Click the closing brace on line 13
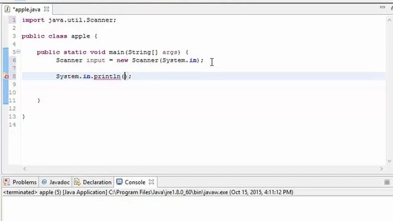 [x=23, y=117]
